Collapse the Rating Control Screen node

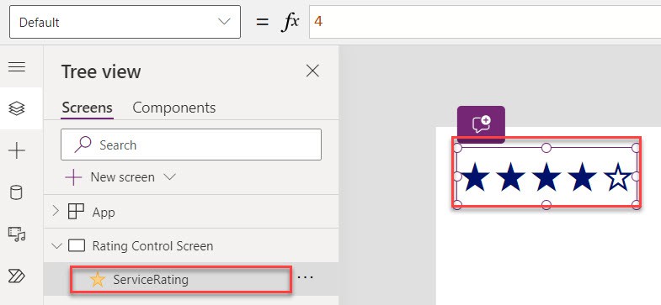pos(56,245)
